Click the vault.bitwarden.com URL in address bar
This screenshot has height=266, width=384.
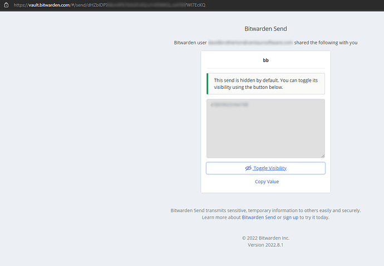110,5
